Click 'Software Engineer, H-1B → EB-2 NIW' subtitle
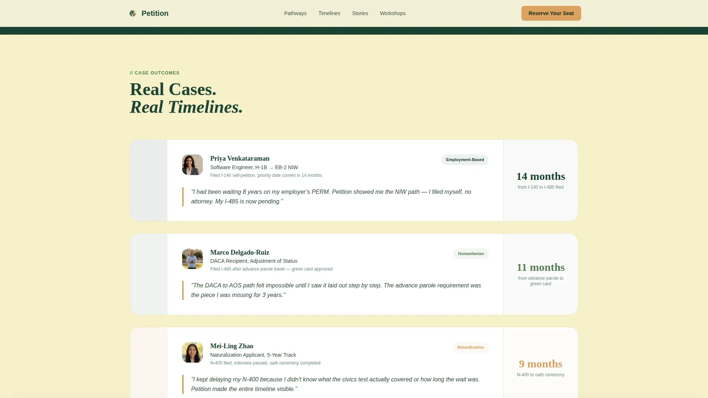Screen dimensions: 708x398 [254, 167]
